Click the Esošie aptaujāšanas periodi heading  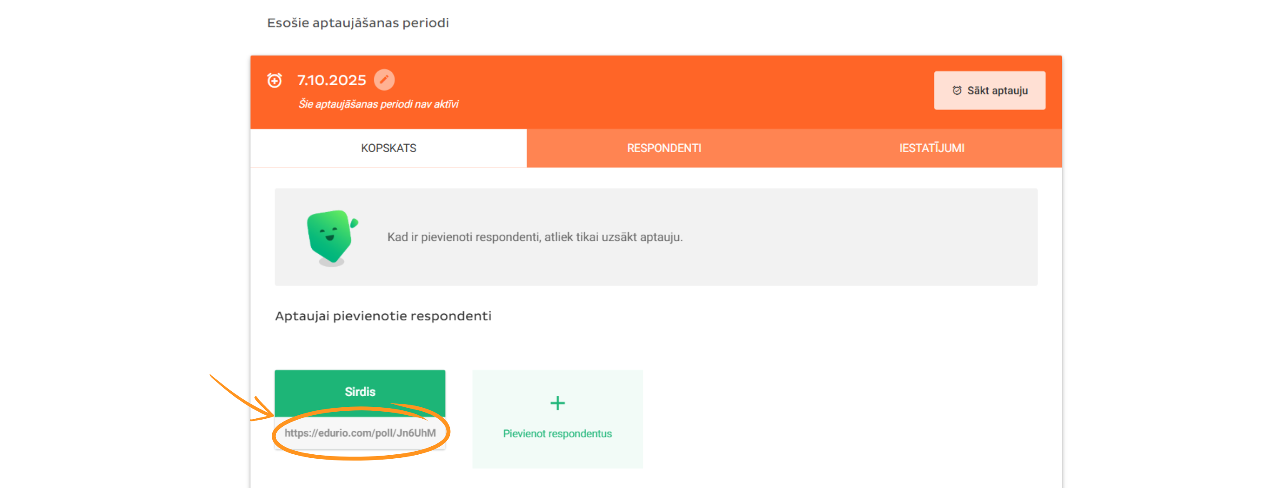click(x=357, y=23)
